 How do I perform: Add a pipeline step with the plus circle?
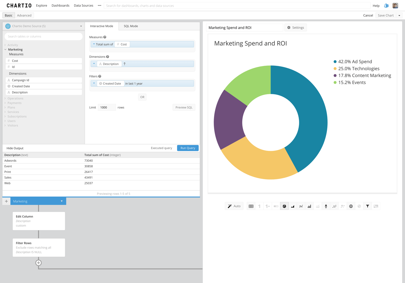38,263
